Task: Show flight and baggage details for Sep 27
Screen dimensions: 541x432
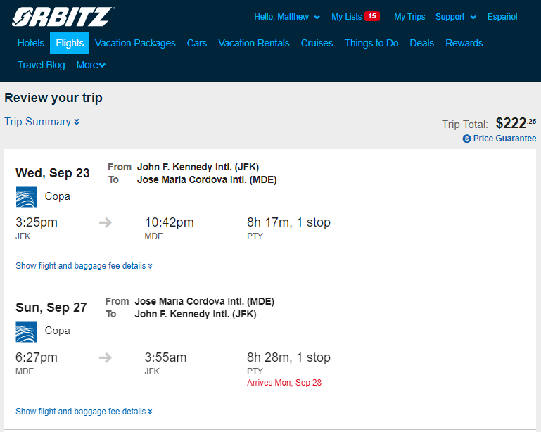Action: pyautogui.click(x=84, y=412)
